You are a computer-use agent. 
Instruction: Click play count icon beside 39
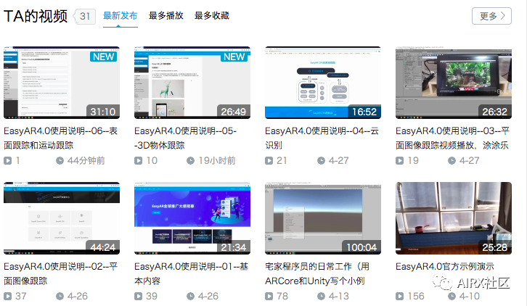(138, 297)
